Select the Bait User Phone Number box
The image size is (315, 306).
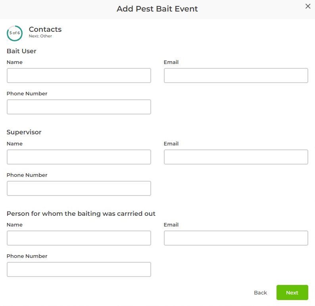[79, 107]
